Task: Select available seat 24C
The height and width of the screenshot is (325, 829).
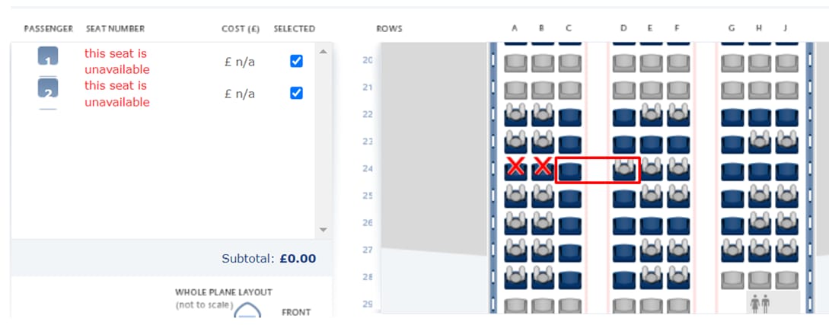Action: tap(569, 172)
